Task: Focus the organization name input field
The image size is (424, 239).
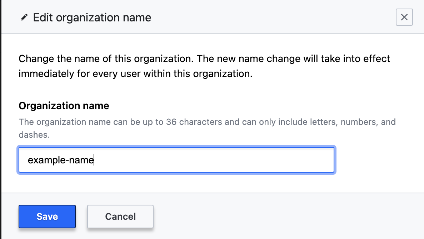Action: pyautogui.click(x=176, y=160)
